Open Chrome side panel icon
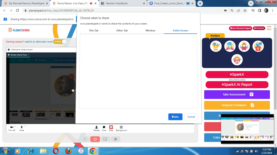This screenshot has width=277, height=155. point(260,10)
